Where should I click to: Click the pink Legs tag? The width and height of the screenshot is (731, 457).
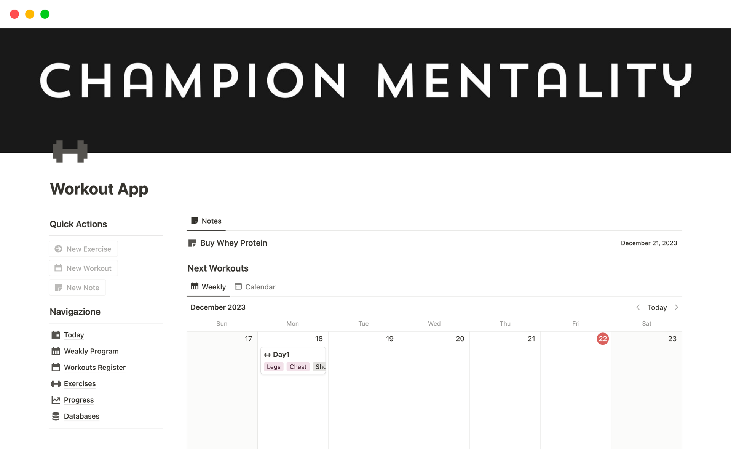273,367
